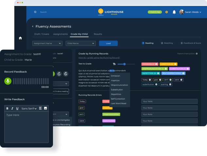The height and width of the screenshot is (156, 207).
Task: Open the Sans Serif font dropdown
Action: tap(29, 108)
